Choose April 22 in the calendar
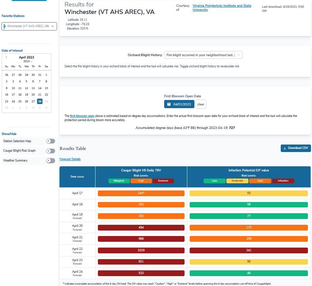Screen dimensions: 312x286 coord(46,95)
